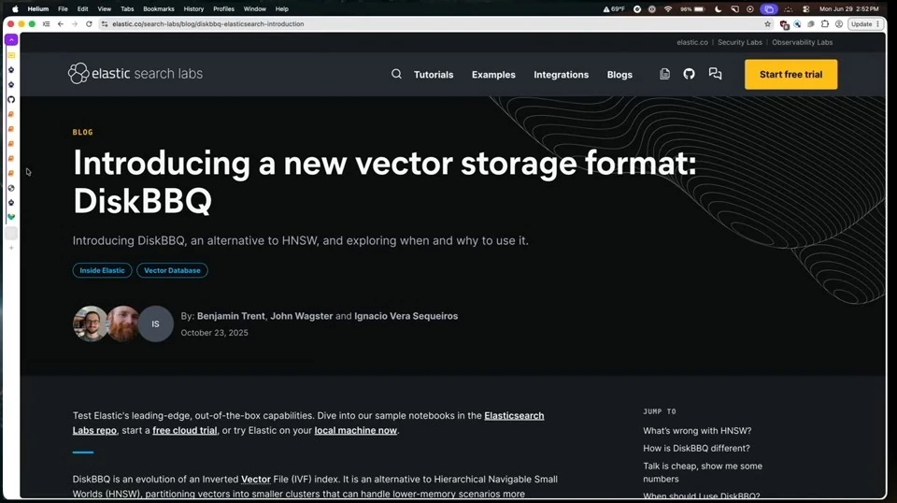The width and height of the screenshot is (897, 503).
Task: Click the browser forward arrow
Action: pyautogui.click(x=75, y=24)
